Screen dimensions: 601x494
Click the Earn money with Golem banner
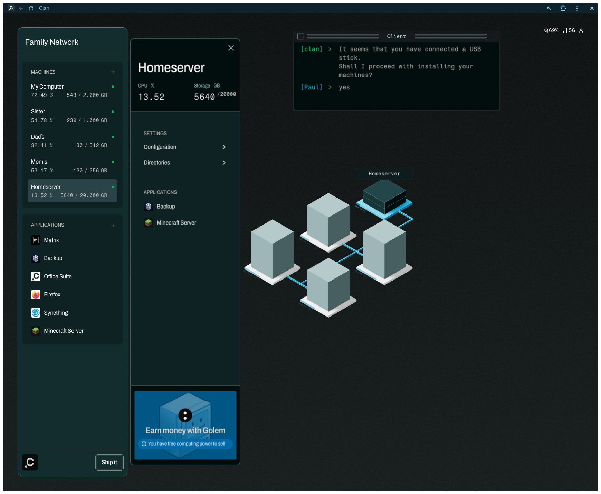185,425
